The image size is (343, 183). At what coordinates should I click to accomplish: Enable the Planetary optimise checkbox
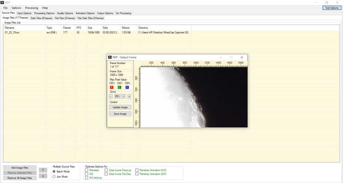pyautogui.click(x=87, y=170)
